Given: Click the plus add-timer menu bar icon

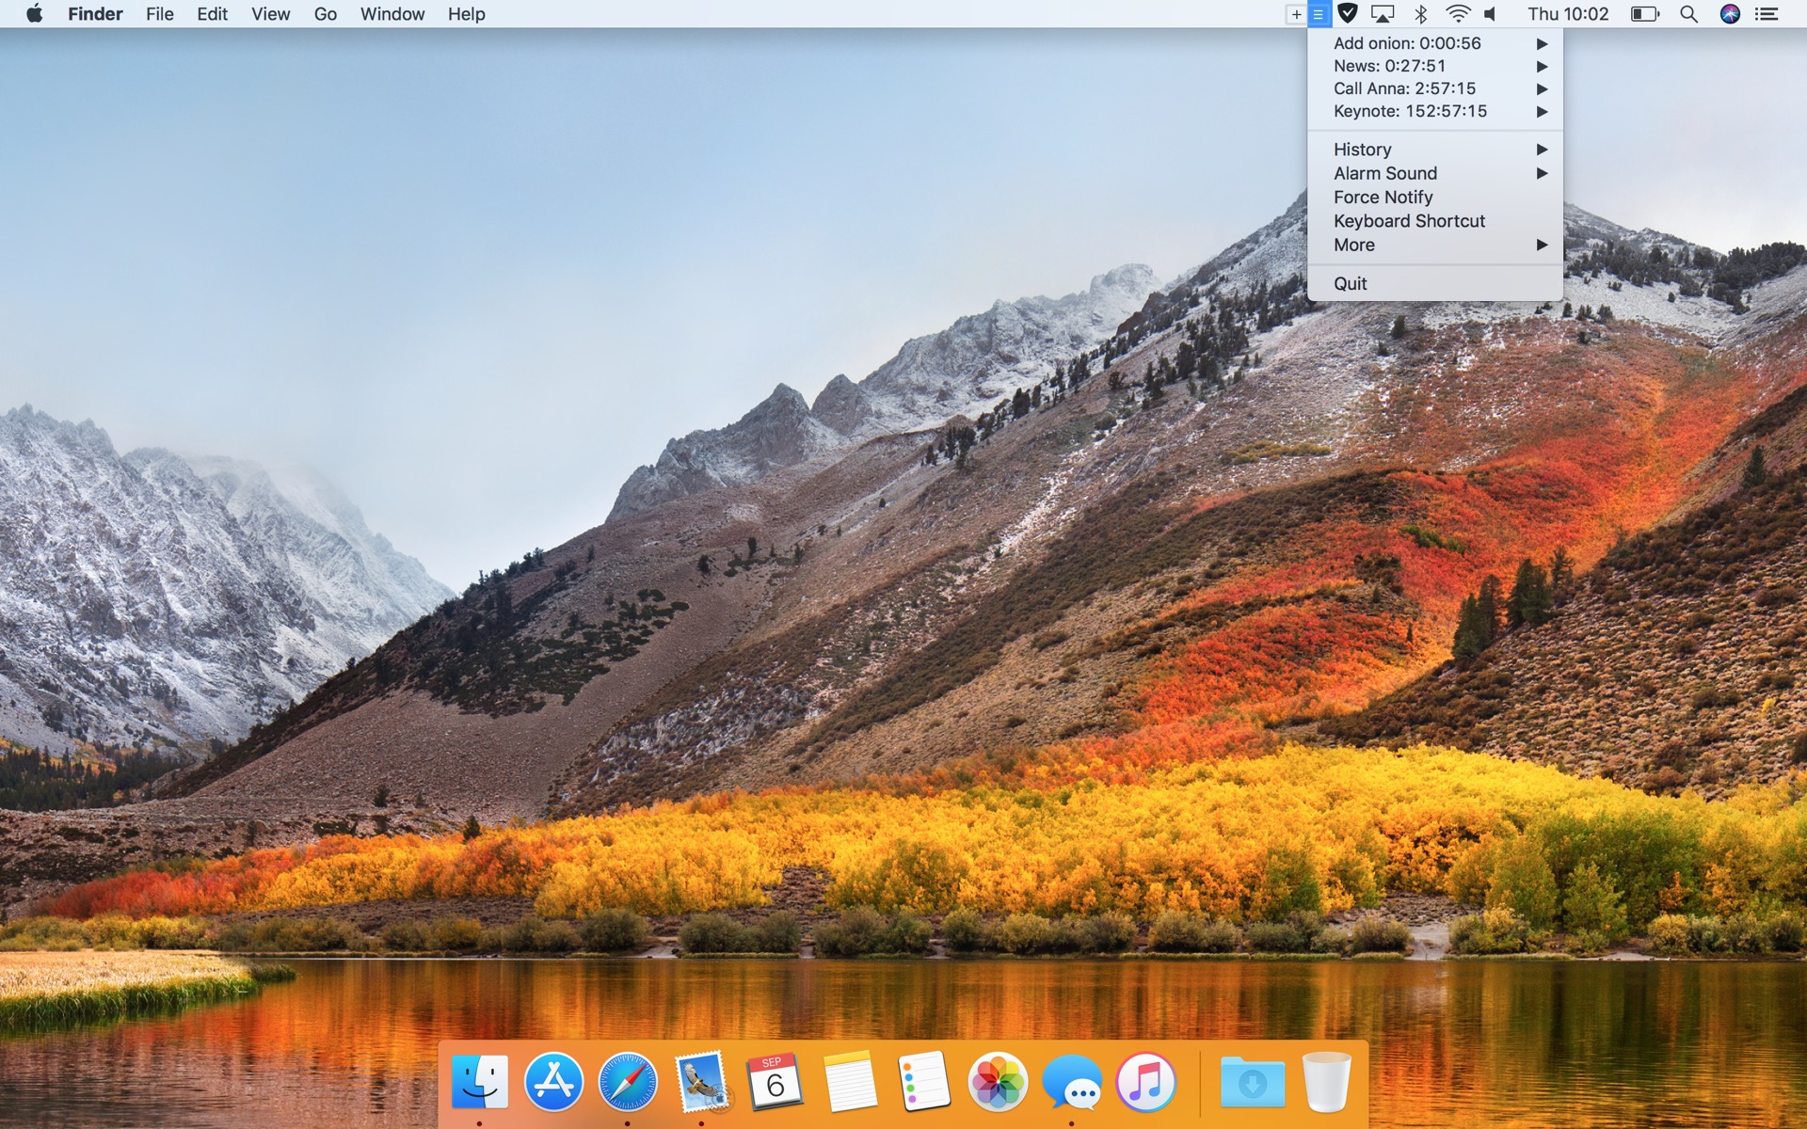Looking at the screenshot, I should pyautogui.click(x=1296, y=14).
